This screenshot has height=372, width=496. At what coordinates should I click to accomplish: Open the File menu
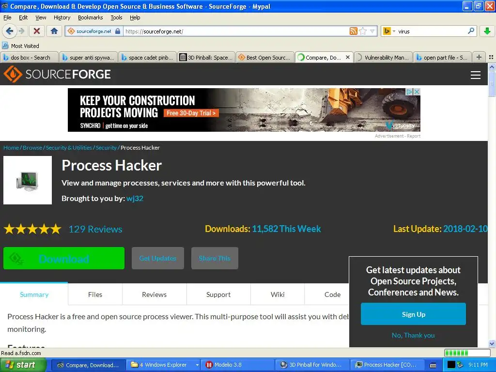tap(7, 17)
